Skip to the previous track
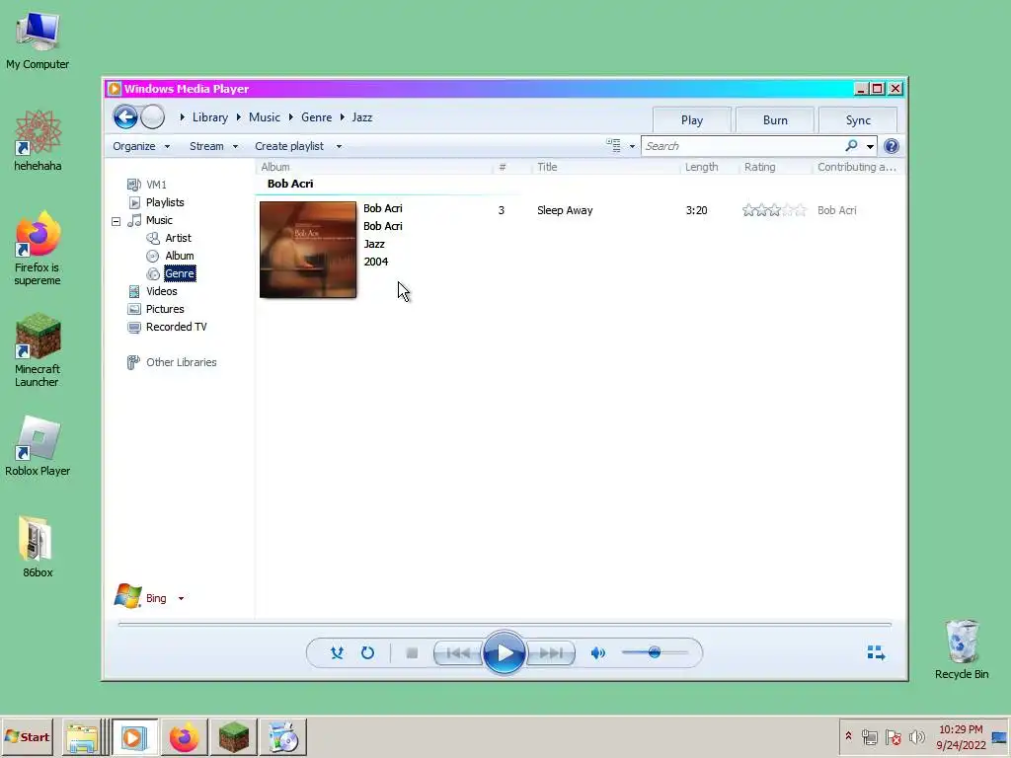1011x758 pixels. (458, 653)
